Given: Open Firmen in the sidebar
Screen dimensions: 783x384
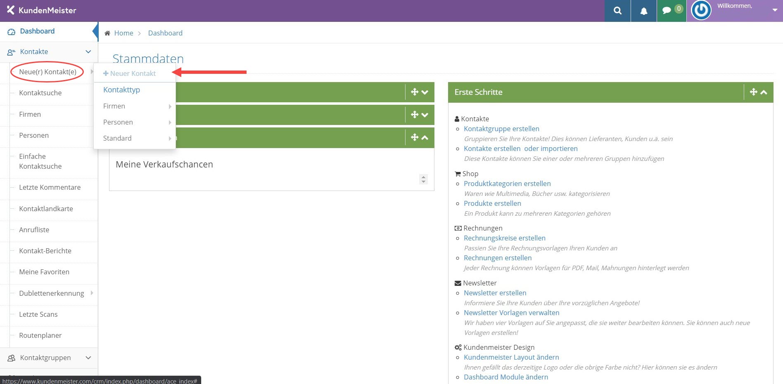Looking at the screenshot, I should coord(30,114).
